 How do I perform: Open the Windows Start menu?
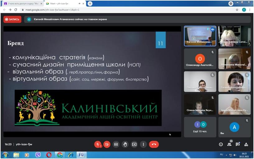point(5,155)
